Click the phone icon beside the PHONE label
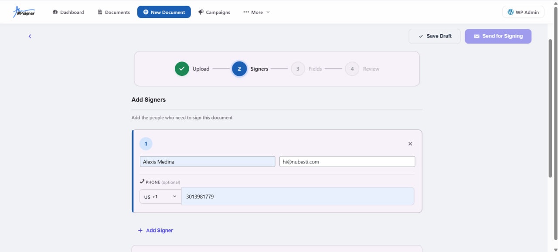 tap(142, 181)
